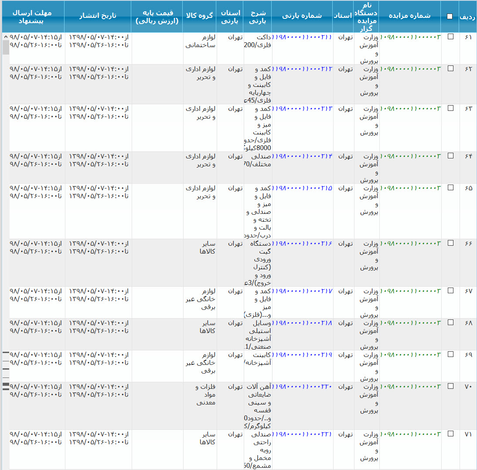Click the گروه کالا column header
The height and width of the screenshot is (470, 477).
coord(199,16)
